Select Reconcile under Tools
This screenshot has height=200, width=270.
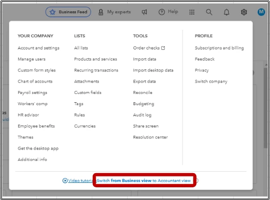(x=142, y=92)
